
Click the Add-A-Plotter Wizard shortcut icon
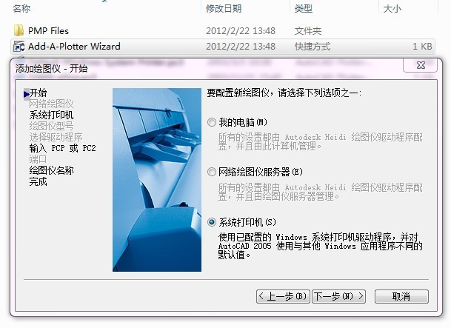tap(19, 47)
